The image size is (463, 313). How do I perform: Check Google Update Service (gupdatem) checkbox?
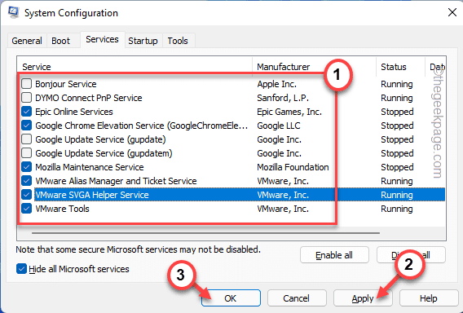click(27, 153)
